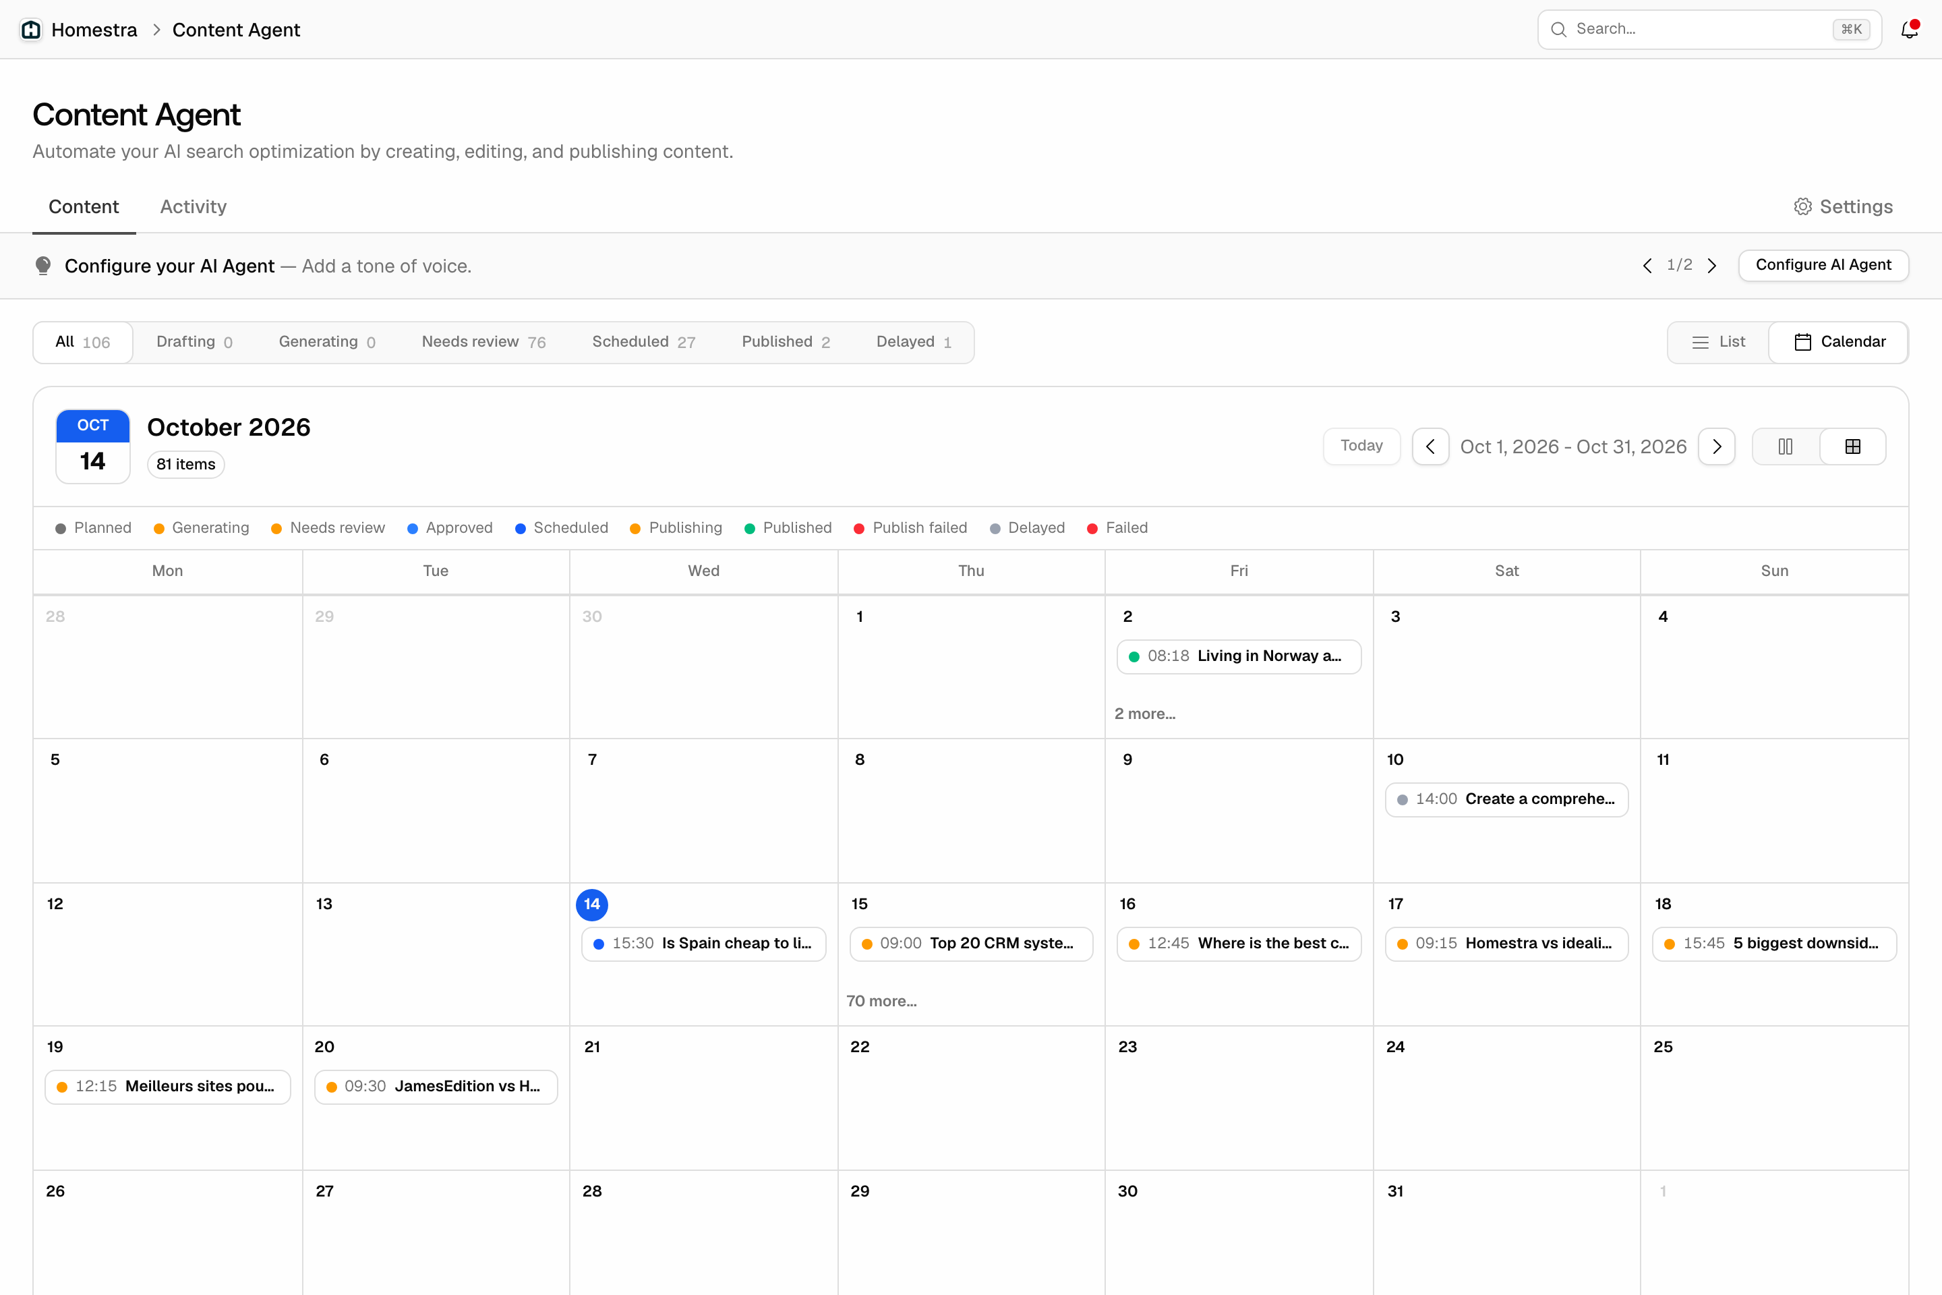1942x1295 pixels.
Task: Click the Homestra breadcrumb link
Action: point(94,30)
